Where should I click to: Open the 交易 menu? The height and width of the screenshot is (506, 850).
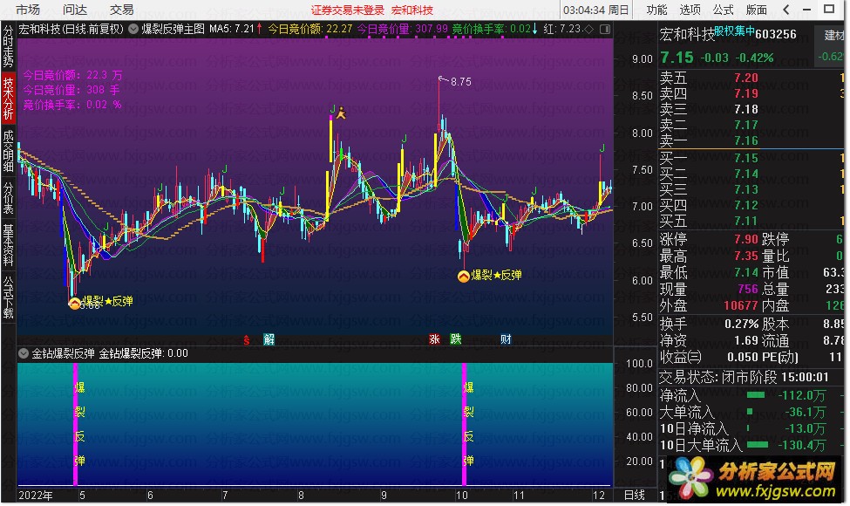click(121, 10)
